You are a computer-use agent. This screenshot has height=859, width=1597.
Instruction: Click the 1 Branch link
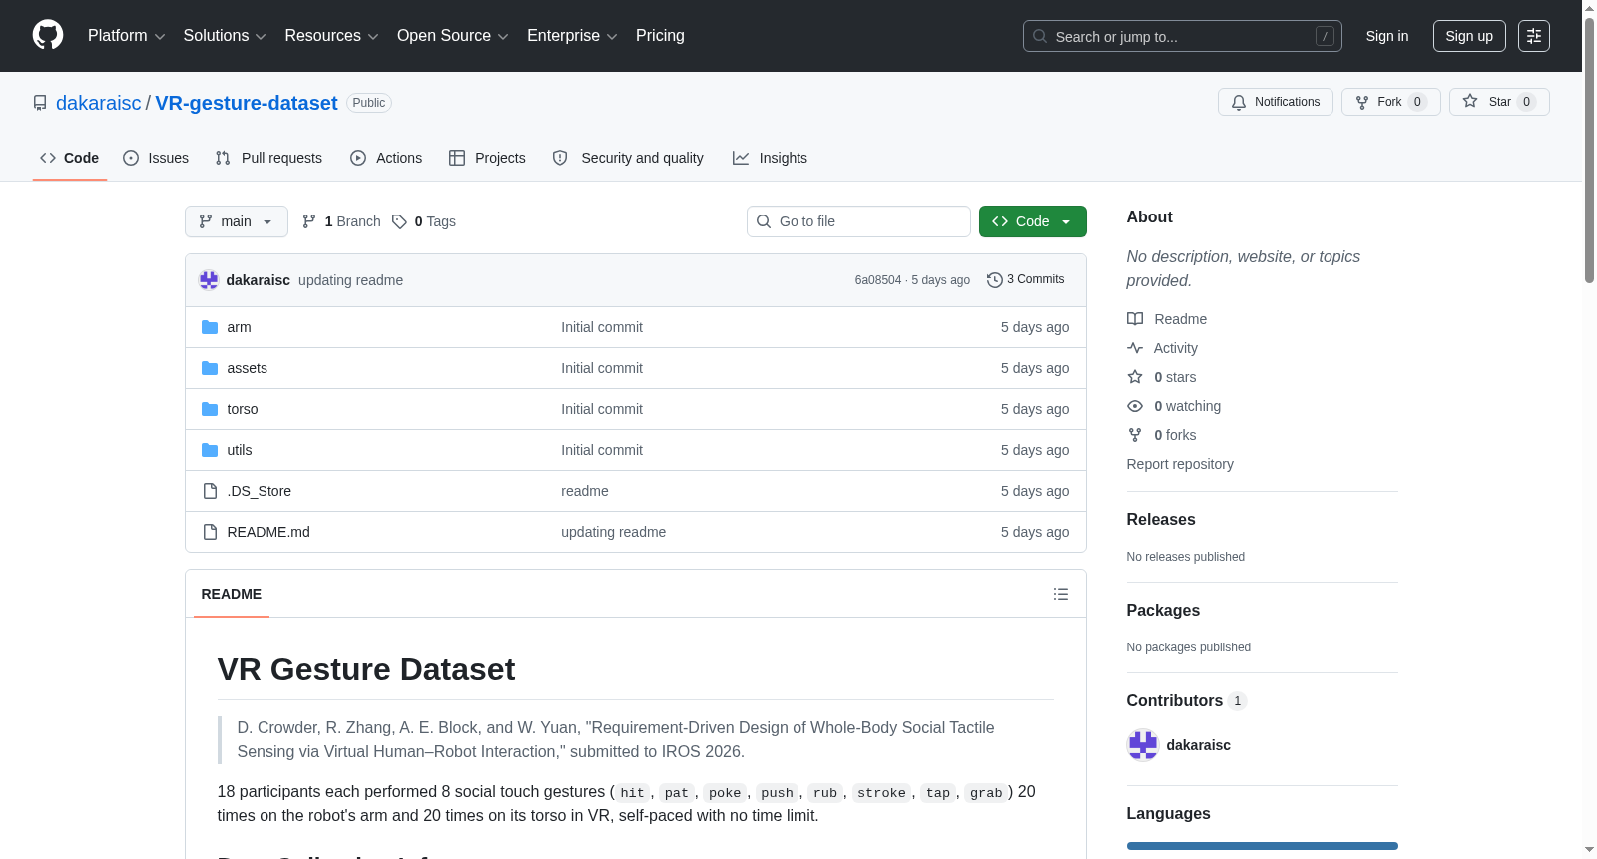341,221
